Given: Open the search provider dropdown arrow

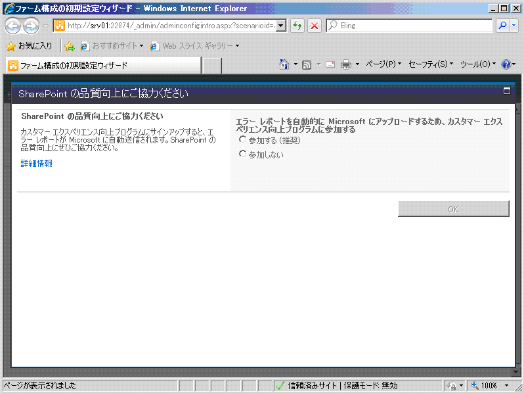Looking at the screenshot, I should pos(514,26).
